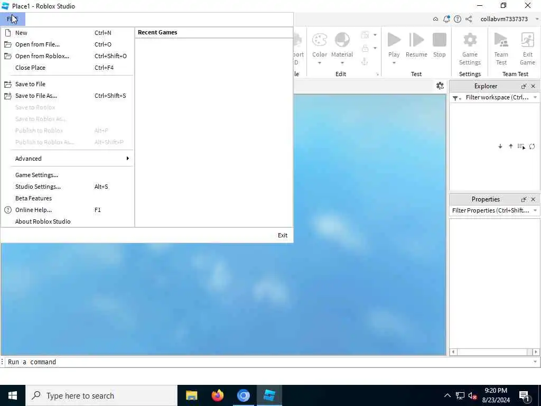
Task: Open Chromium browser from taskbar
Action: click(x=243, y=395)
